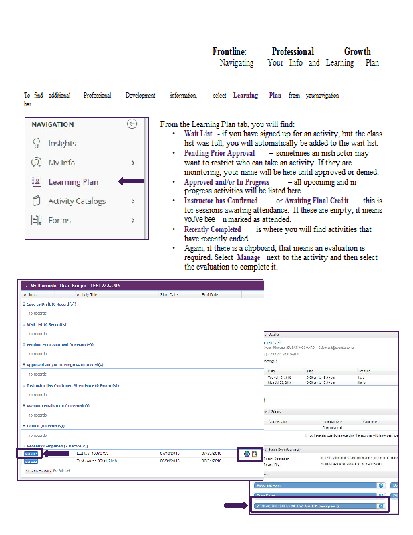Click the evaluation clipboard icon in first completed row
413x535 pixels.
[255, 454]
